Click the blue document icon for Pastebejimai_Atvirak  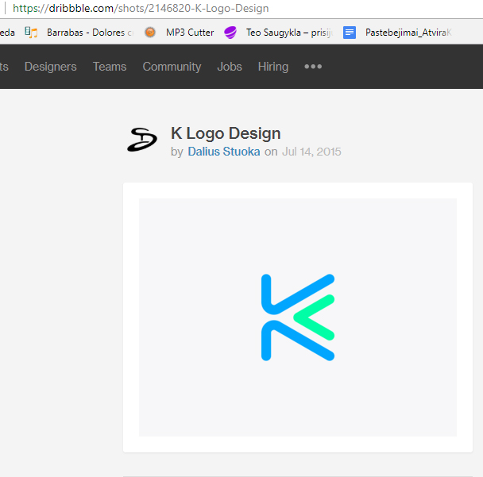350,33
